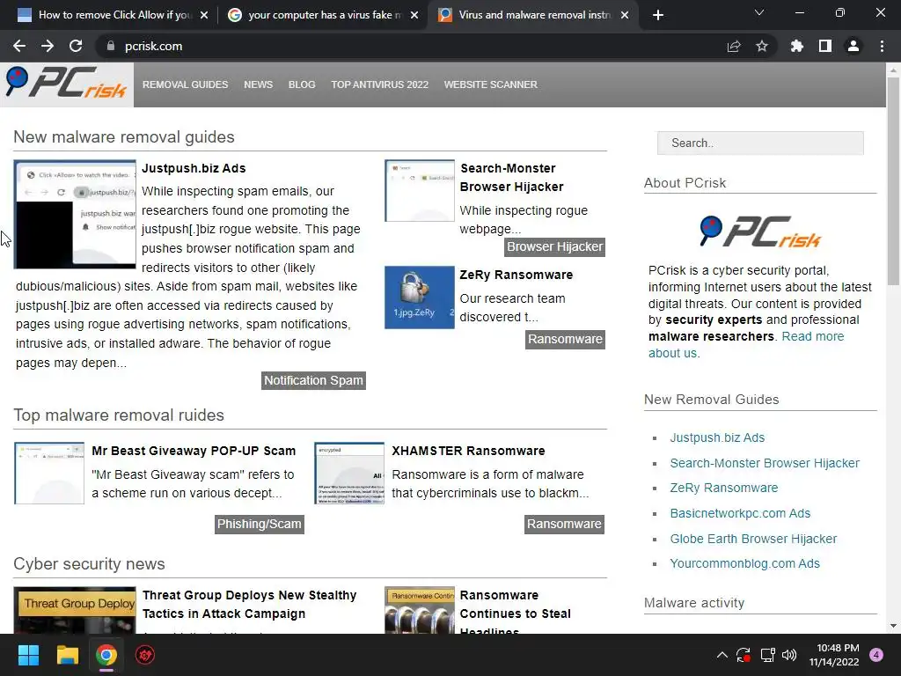
Task: Close the 'your computer has a virus' tab
Action: (x=414, y=15)
